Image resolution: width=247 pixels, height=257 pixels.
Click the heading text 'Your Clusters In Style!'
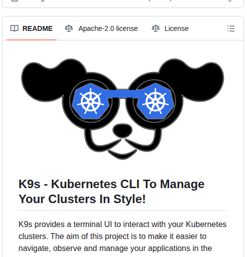[x=82, y=199]
